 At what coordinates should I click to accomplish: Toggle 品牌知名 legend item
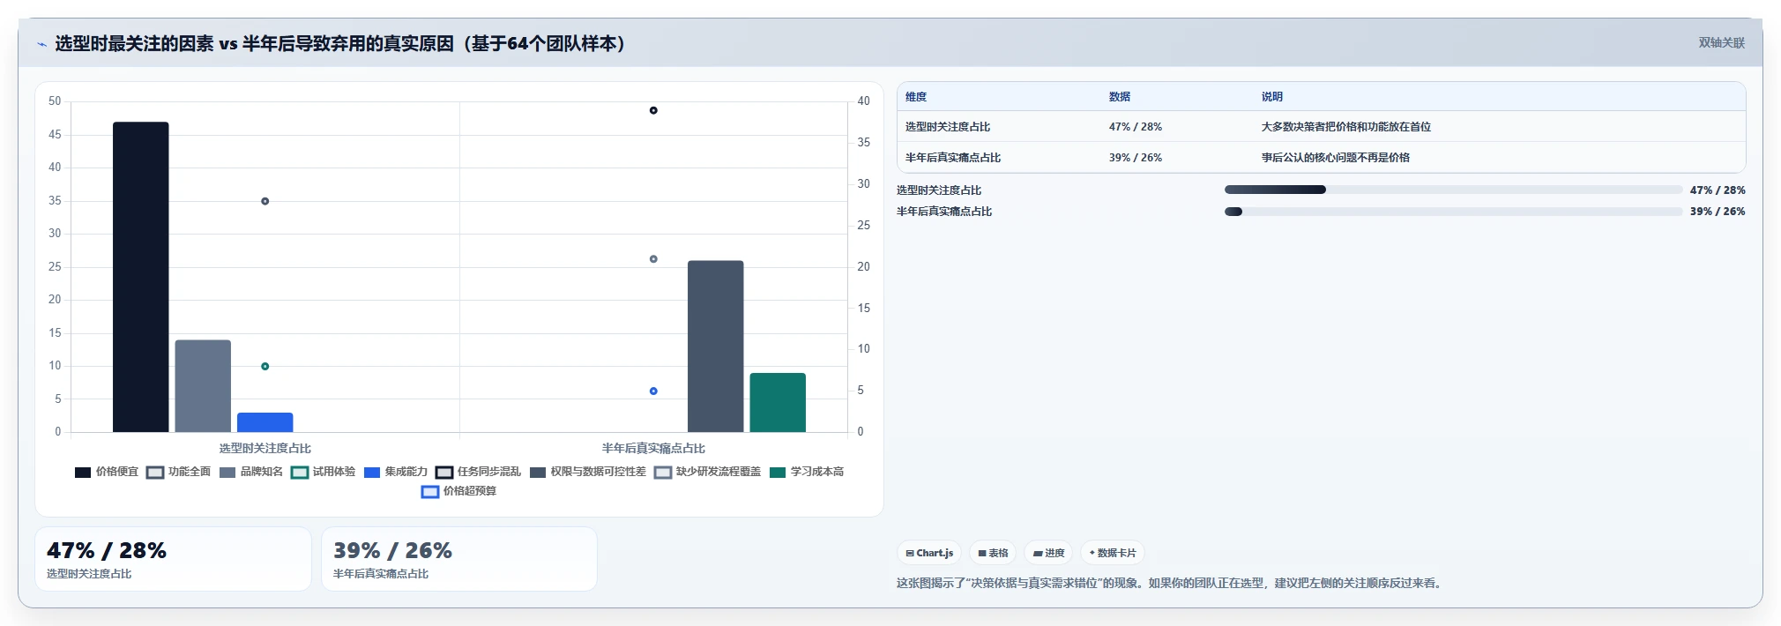pos(251,472)
